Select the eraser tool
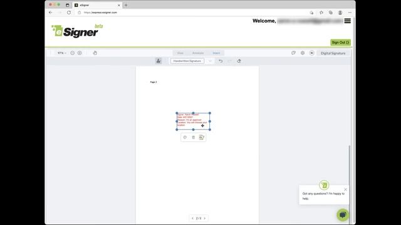The width and height of the screenshot is (401, 225). [x=239, y=61]
